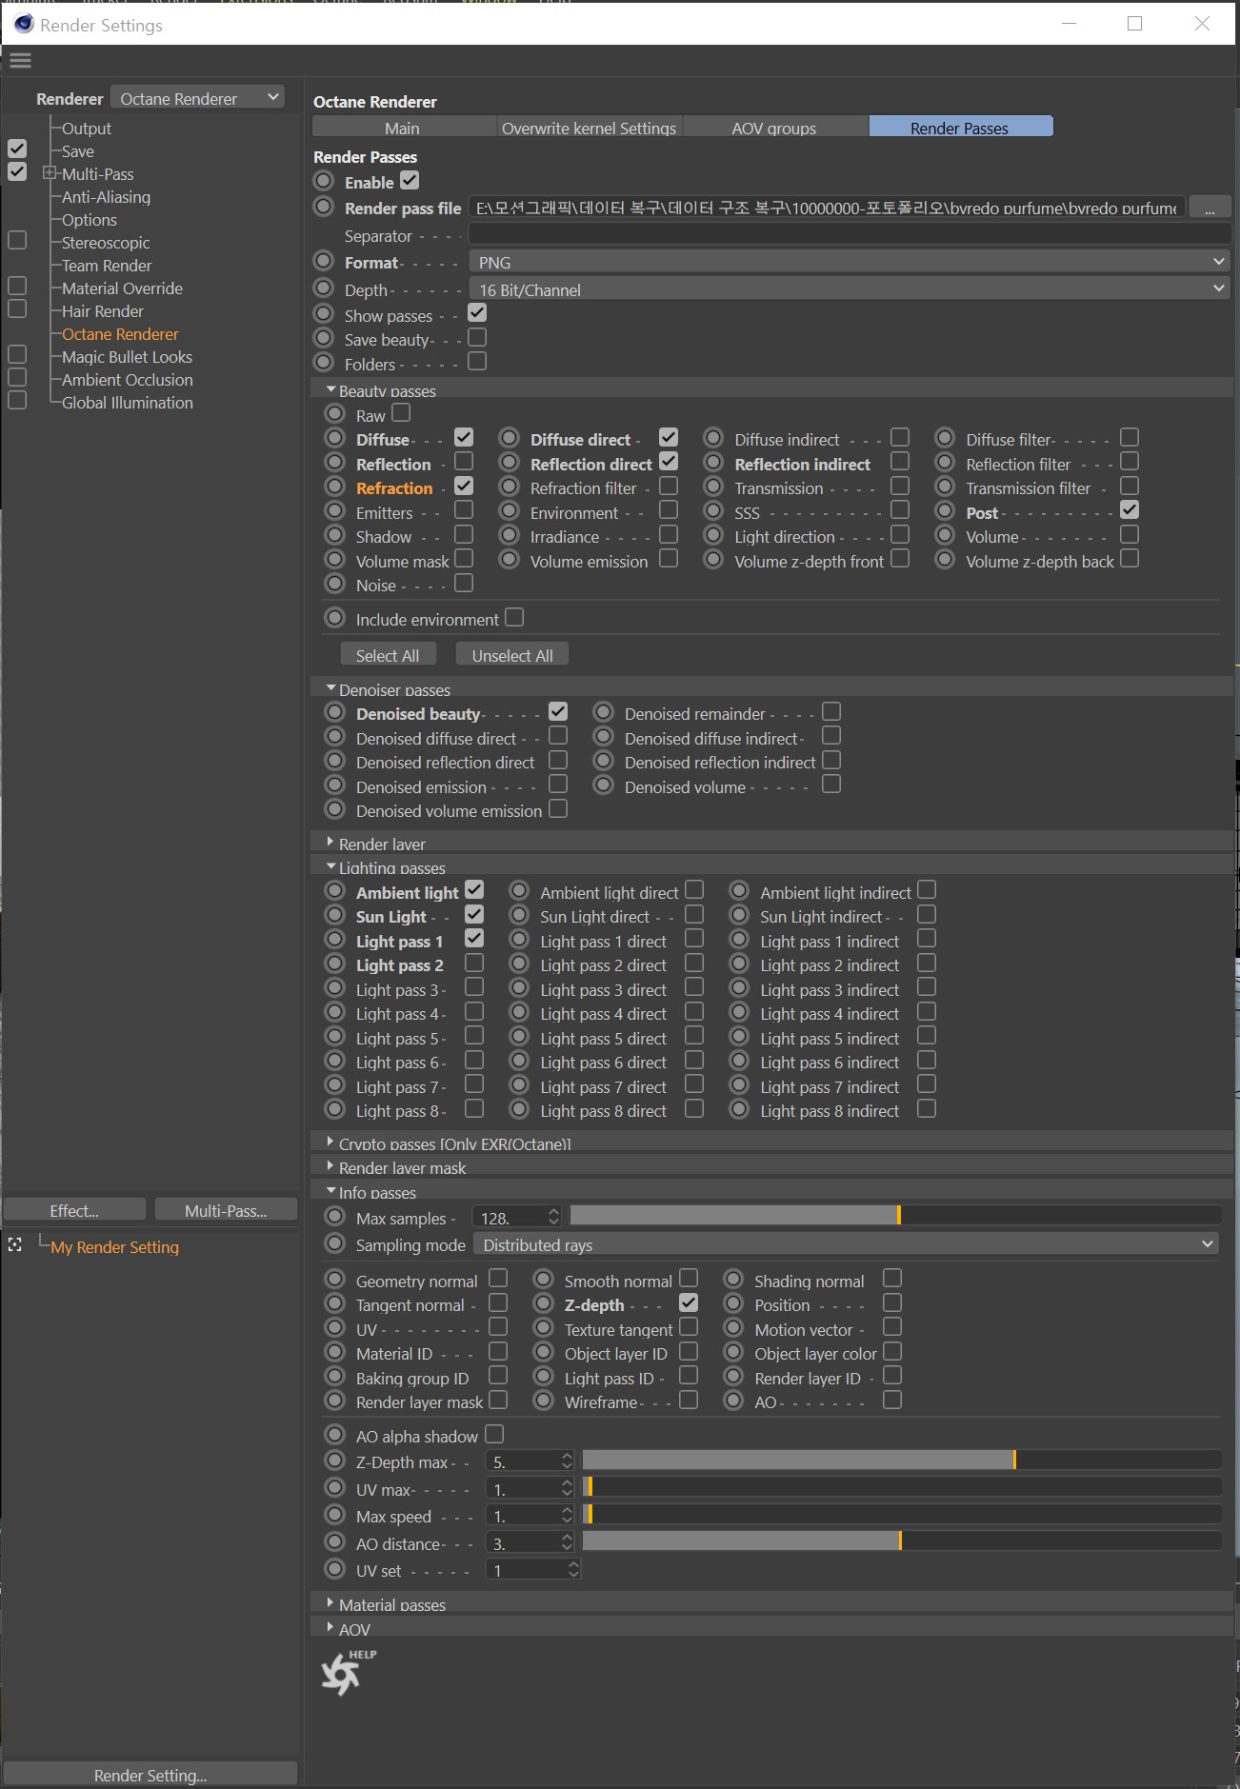Open the Renderer dropdown
Viewport: 1240px width, 1789px height.
click(198, 98)
